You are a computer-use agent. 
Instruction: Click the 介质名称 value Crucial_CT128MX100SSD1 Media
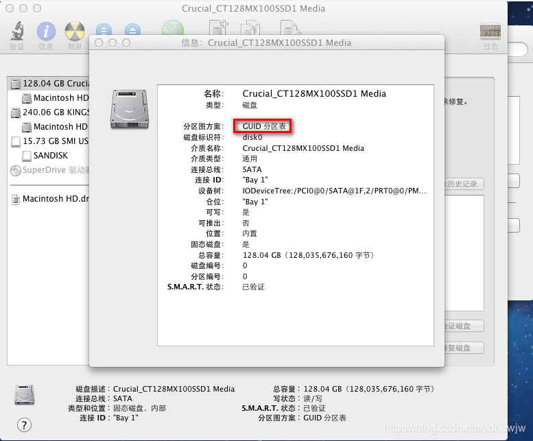point(303,148)
